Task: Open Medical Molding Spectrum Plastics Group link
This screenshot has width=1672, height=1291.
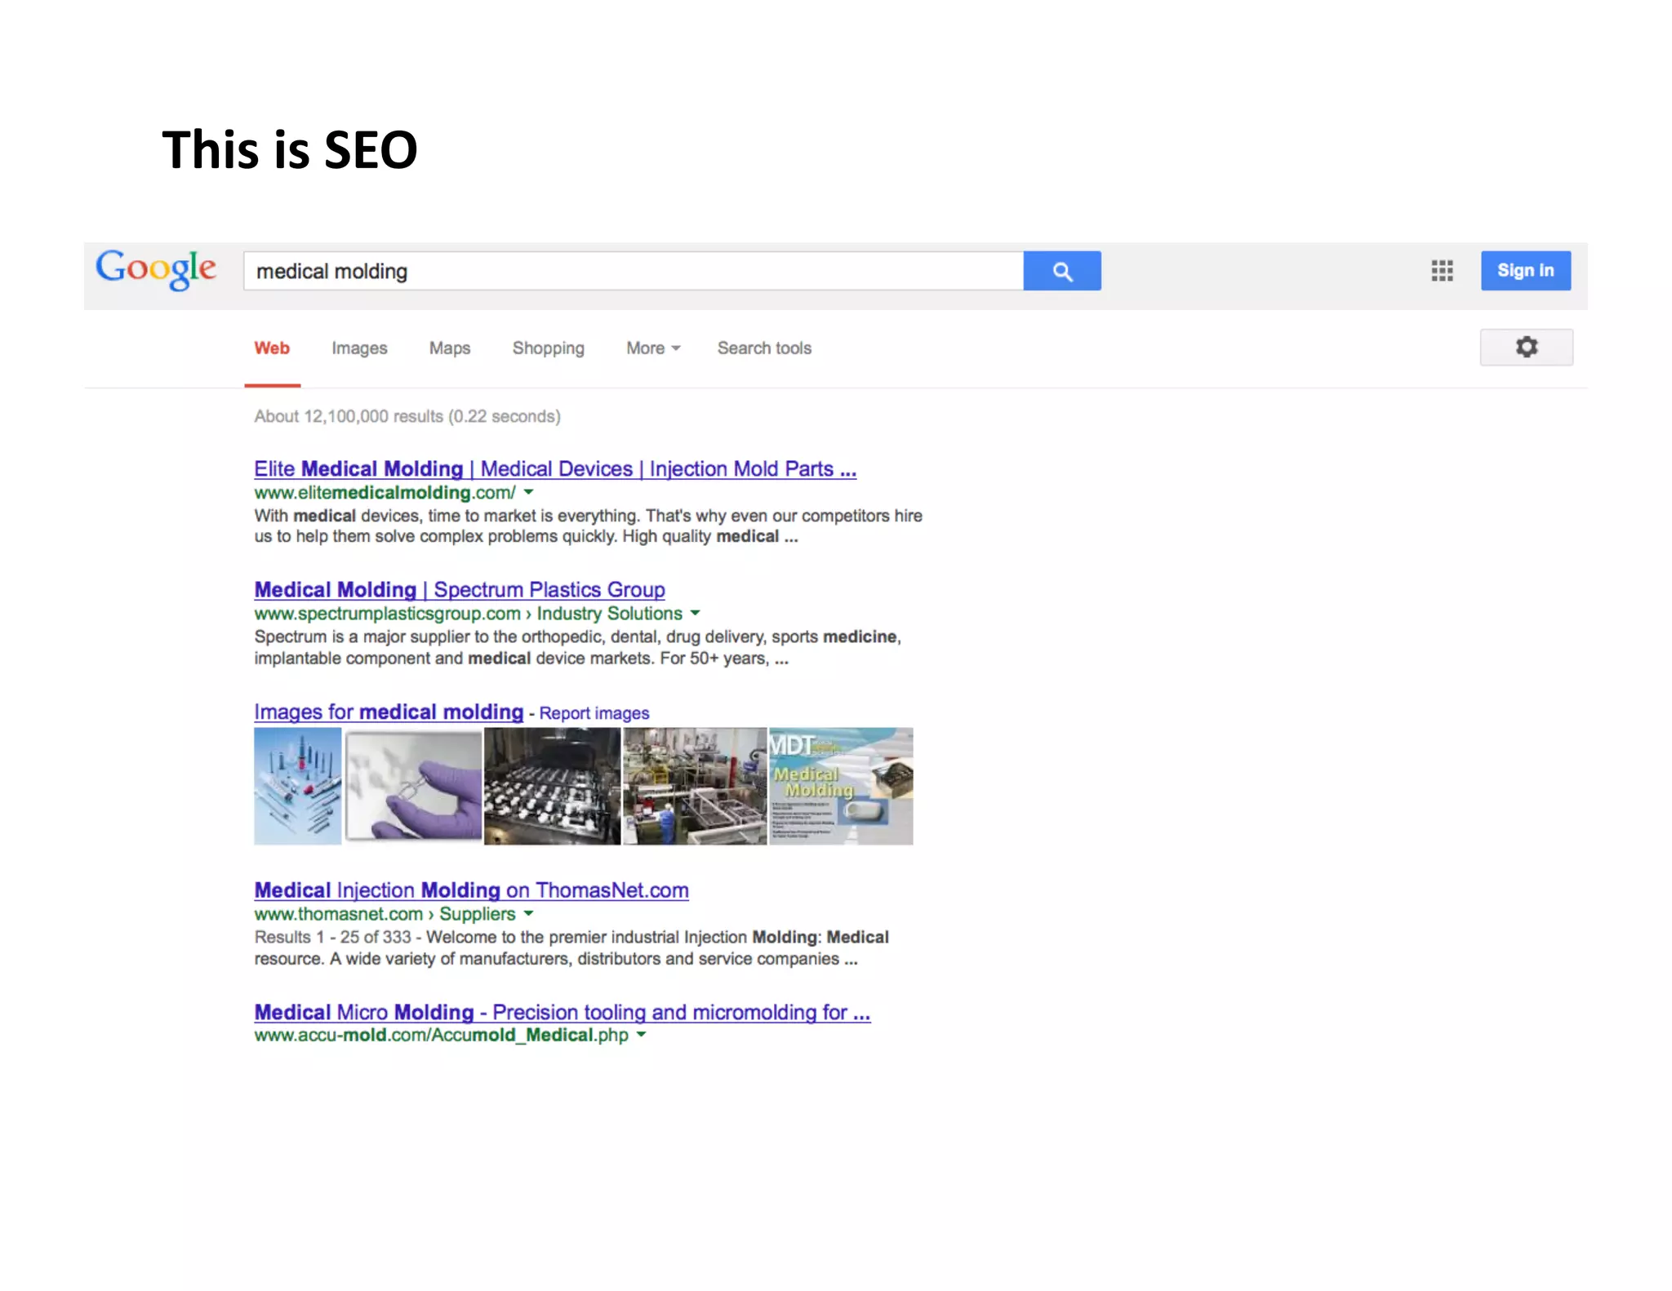Action: tap(460, 590)
